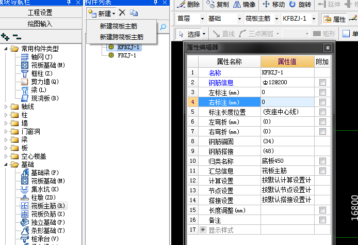This screenshot has width=358, height=245.
Task: Choose 新建跨筏板主筋 menu entry
Action: tap(122, 37)
